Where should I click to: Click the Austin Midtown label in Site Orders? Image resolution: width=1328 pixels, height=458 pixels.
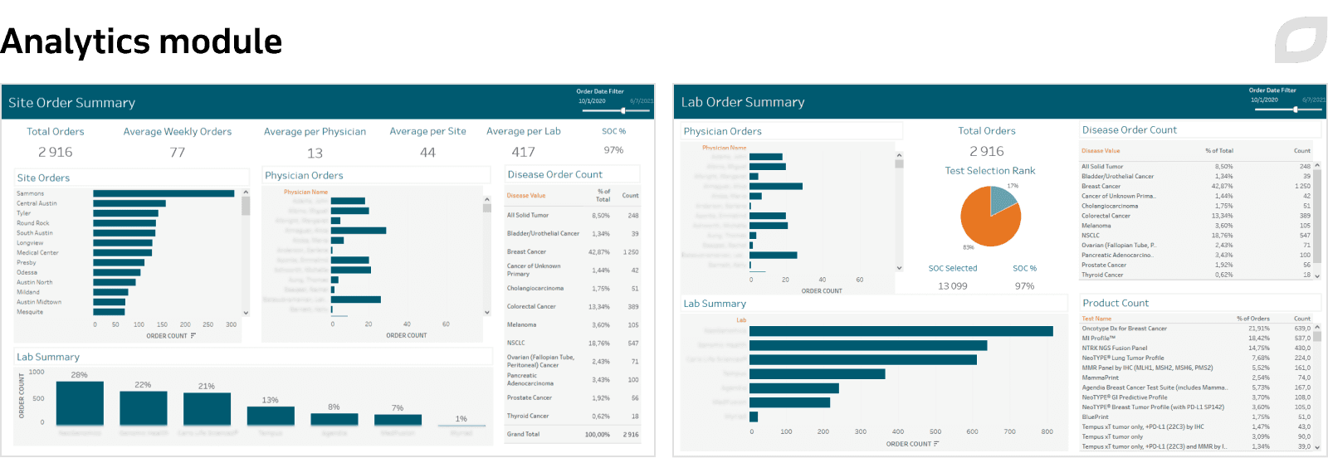(39, 302)
